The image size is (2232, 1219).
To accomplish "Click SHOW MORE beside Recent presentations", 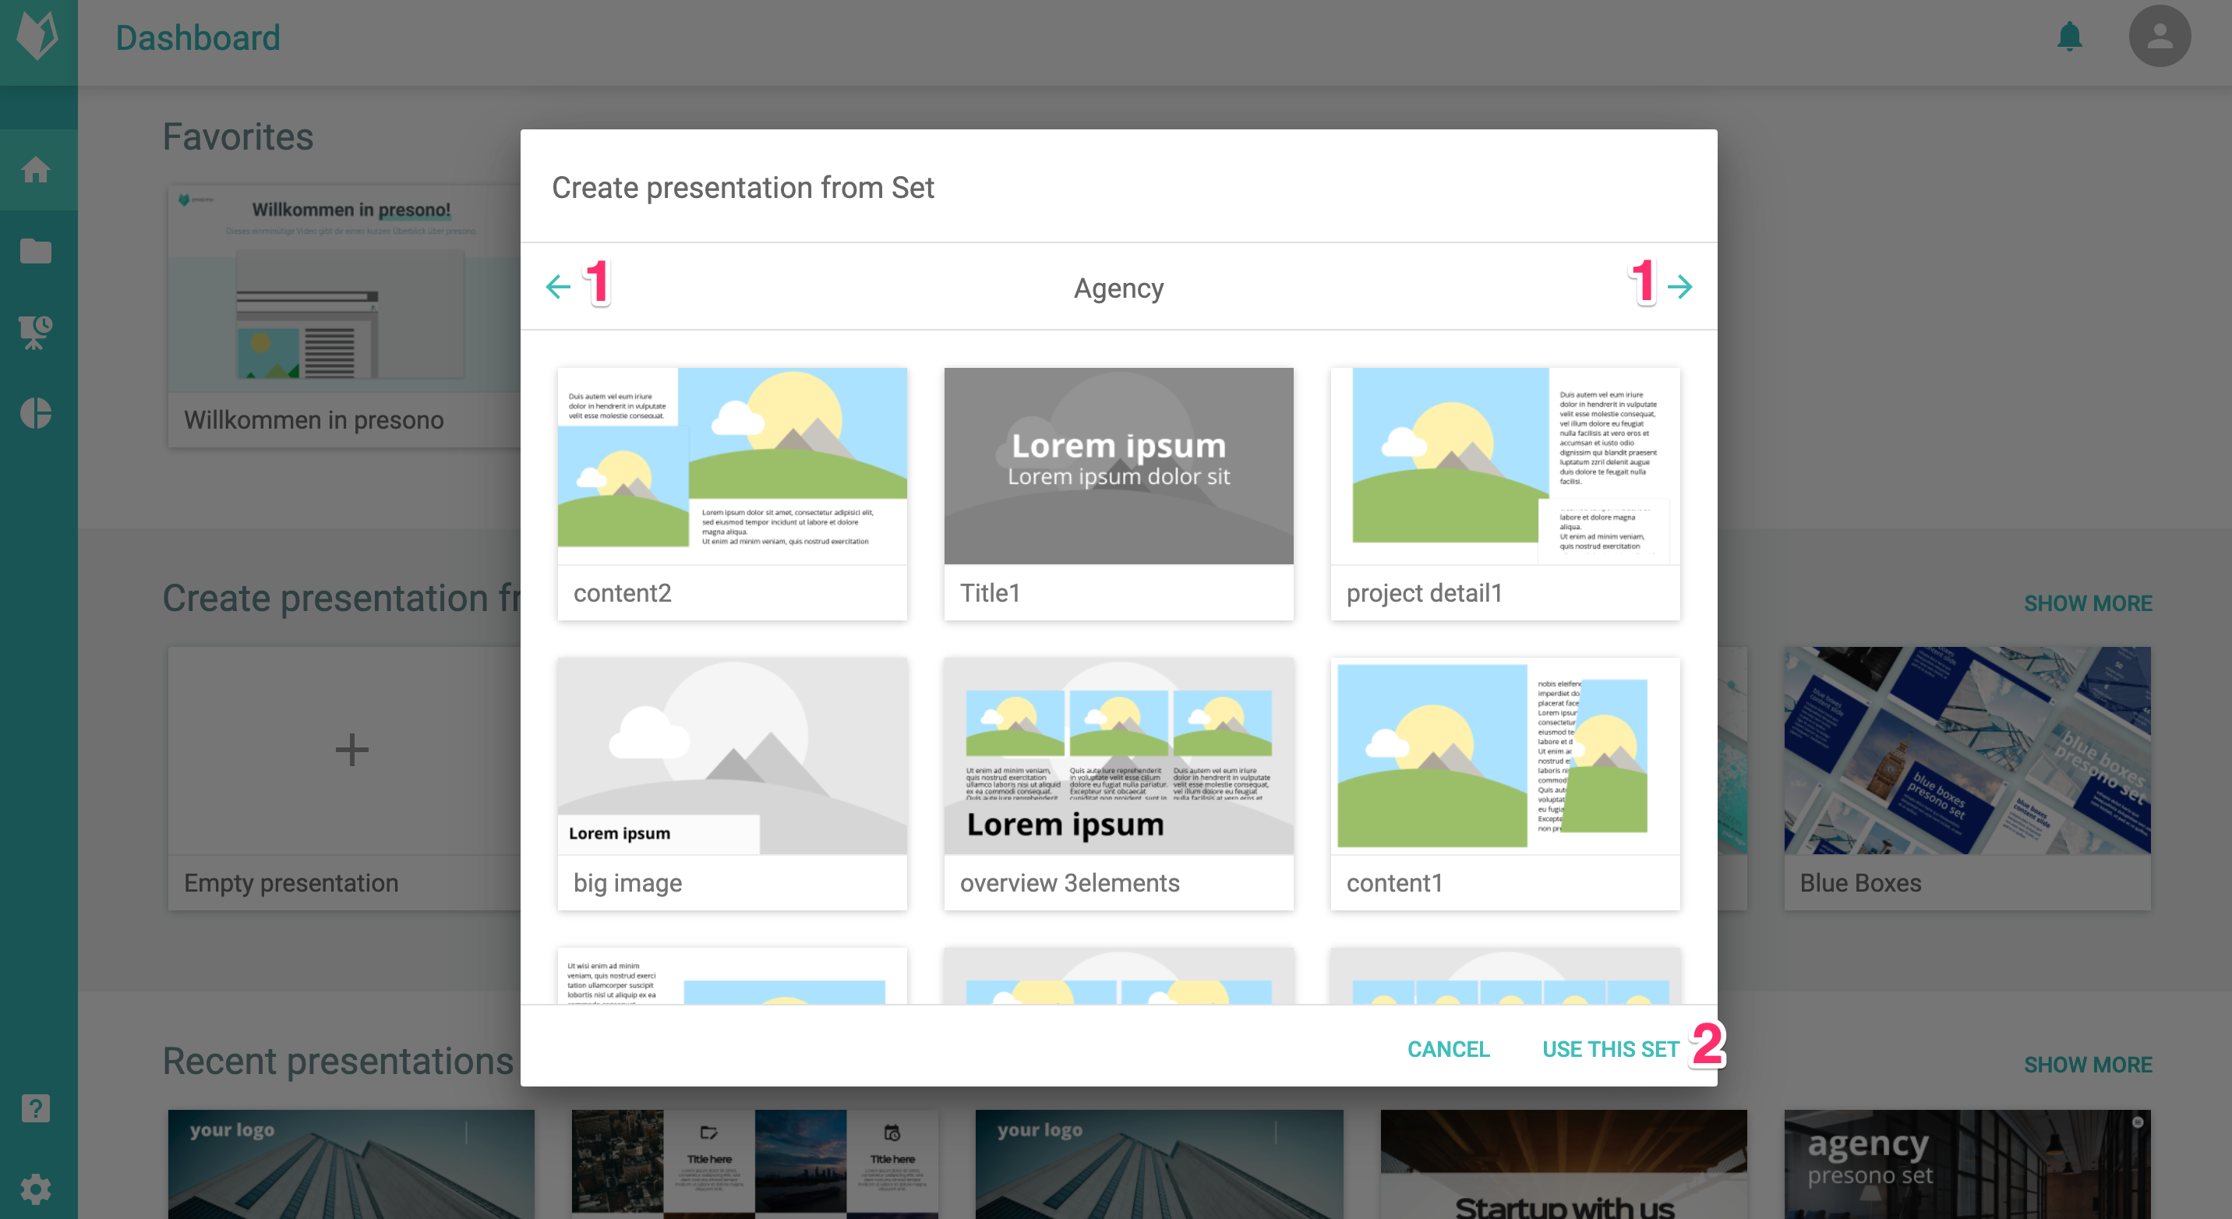I will 2088,1065.
